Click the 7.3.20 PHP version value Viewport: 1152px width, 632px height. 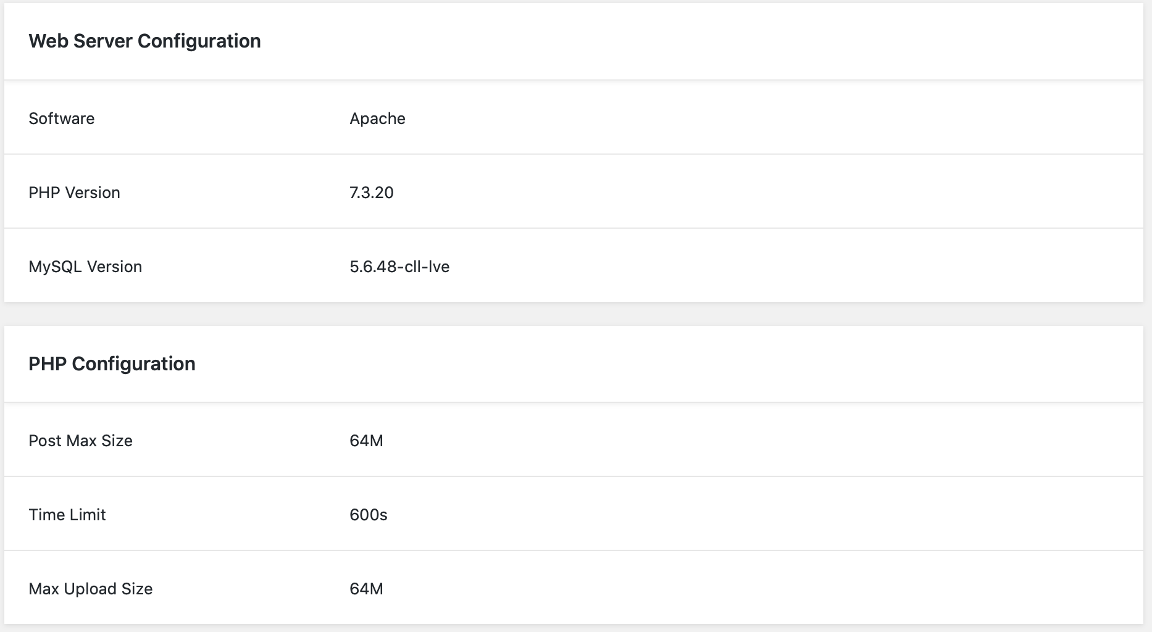coord(372,193)
